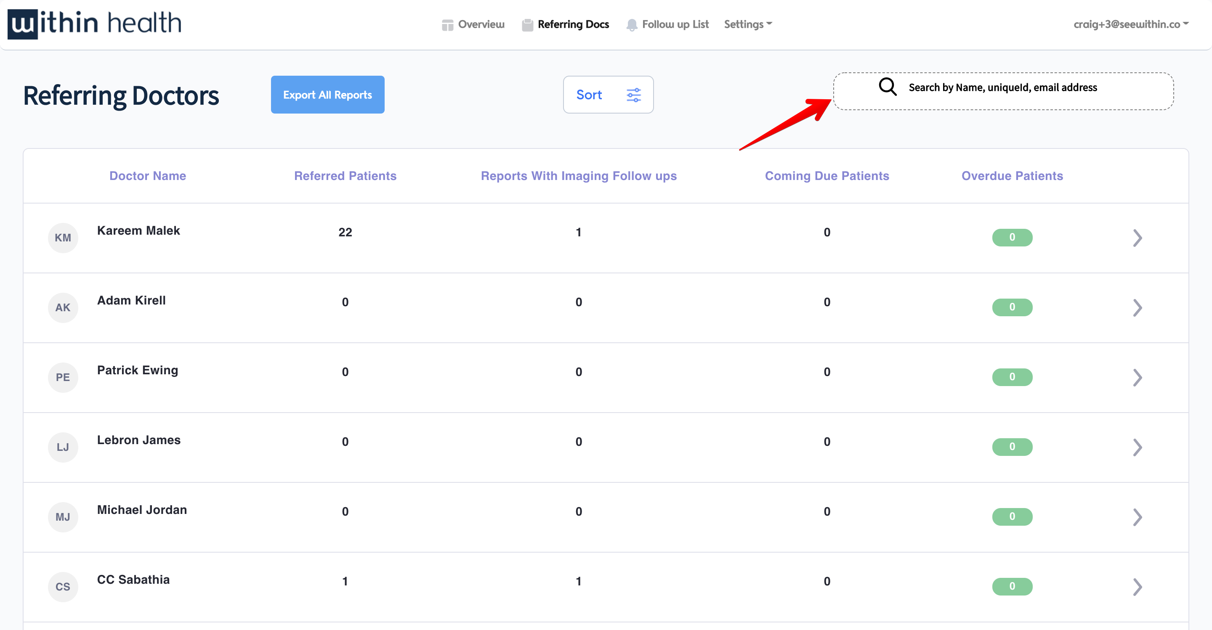Viewport: 1212px width, 630px height.
Task: Click the search magnifier icon
Action: point(888,87)
